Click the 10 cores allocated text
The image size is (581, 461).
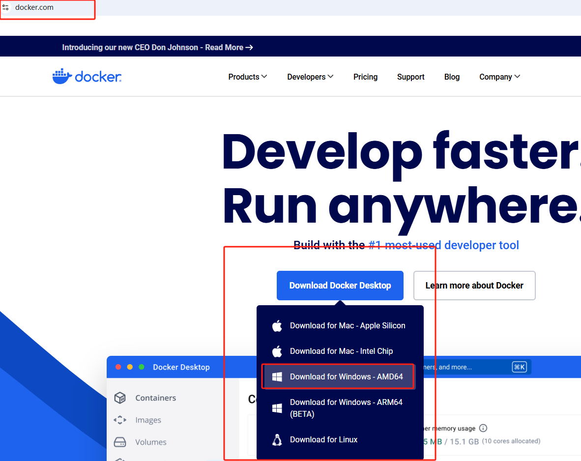point(511,441)
